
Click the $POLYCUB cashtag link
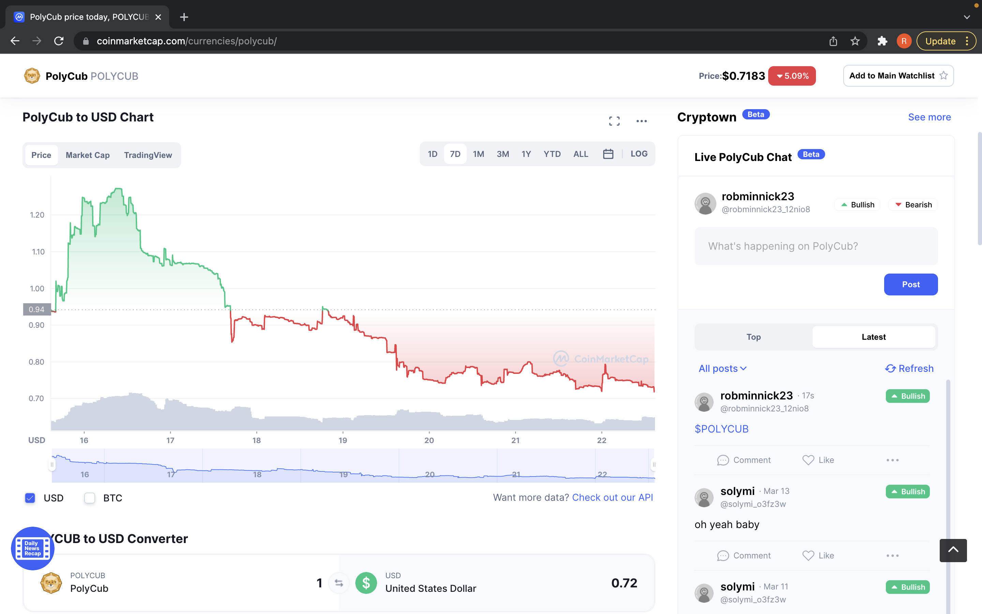[721, 429]
